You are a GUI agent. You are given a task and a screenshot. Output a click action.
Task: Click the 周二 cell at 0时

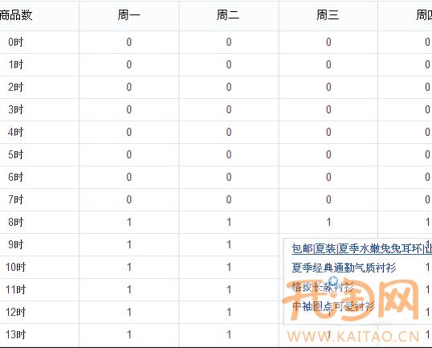pos(229,42)
